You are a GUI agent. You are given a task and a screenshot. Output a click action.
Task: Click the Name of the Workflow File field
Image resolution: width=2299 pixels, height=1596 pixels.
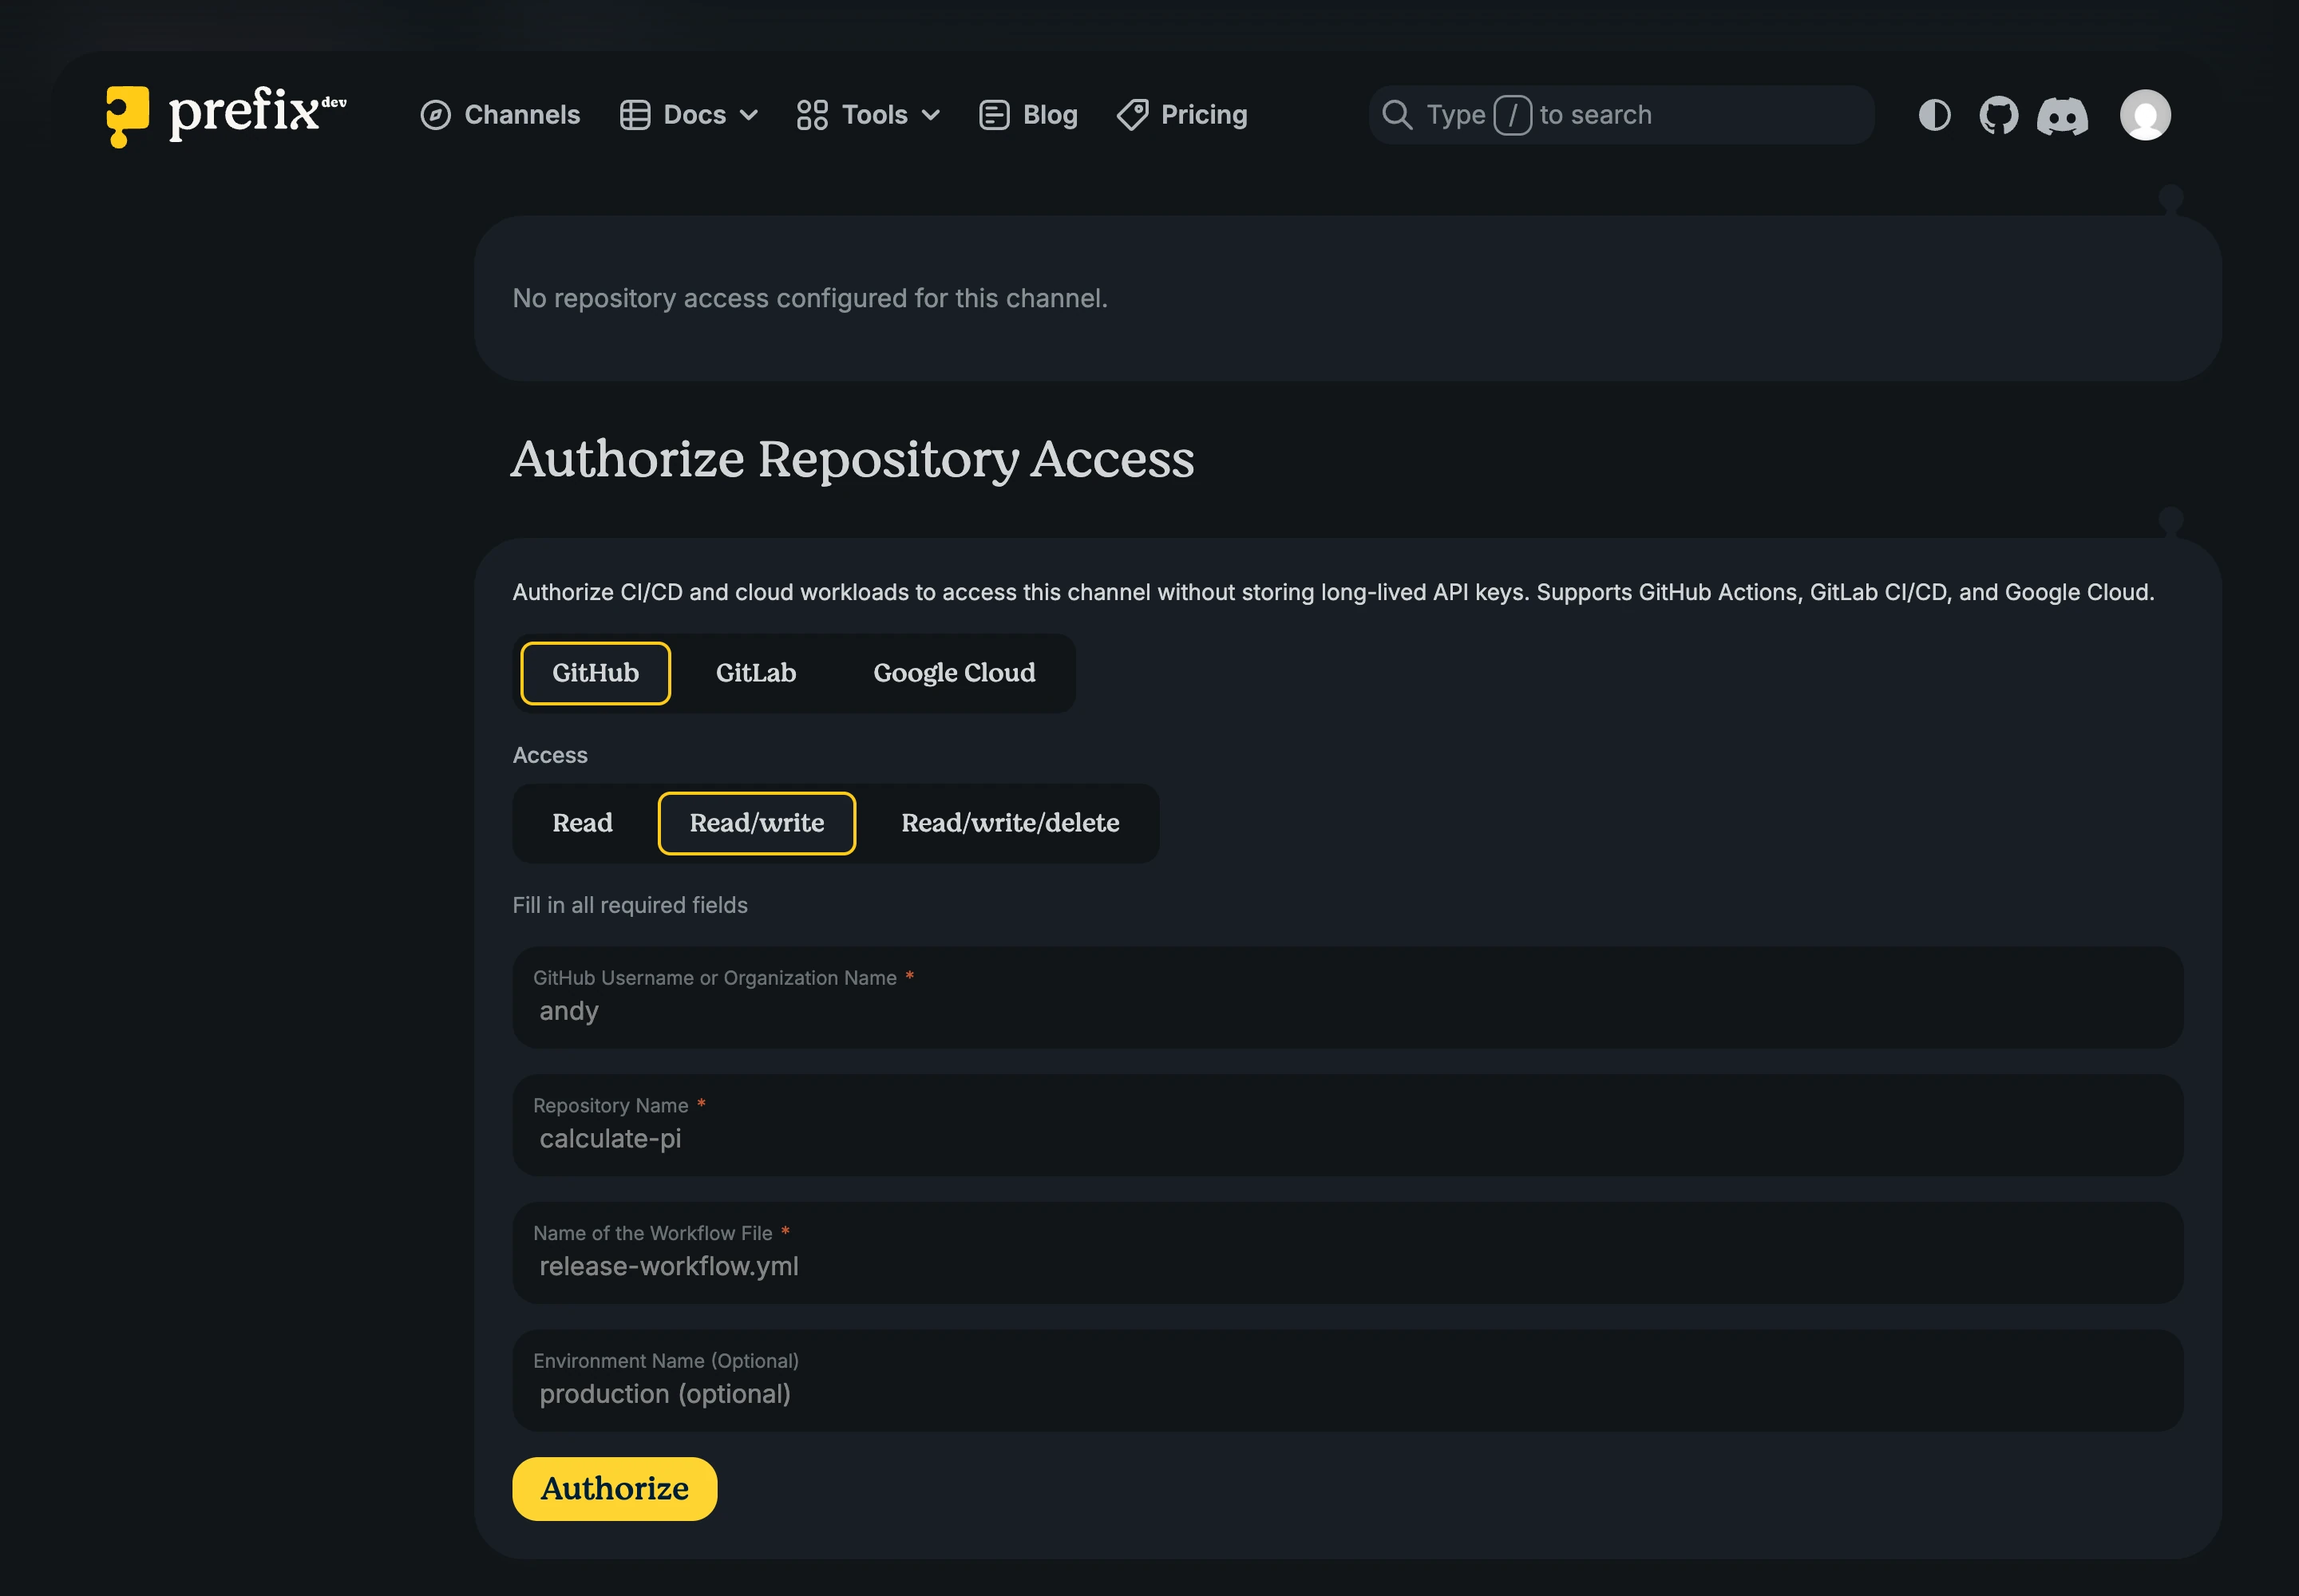coord(1347,1253)
